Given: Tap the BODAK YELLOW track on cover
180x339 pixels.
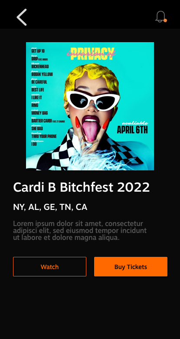Looking at the screenshot, I should 42,74.
